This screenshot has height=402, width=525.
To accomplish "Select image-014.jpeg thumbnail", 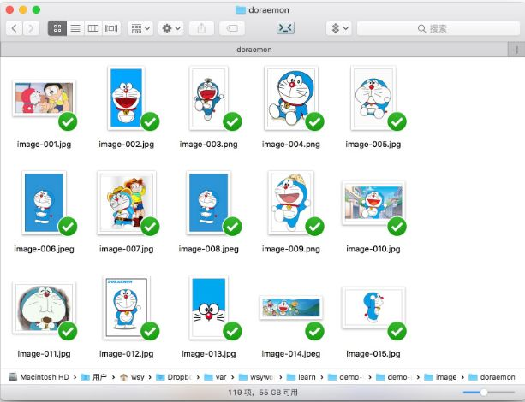I will coord(291,308).
